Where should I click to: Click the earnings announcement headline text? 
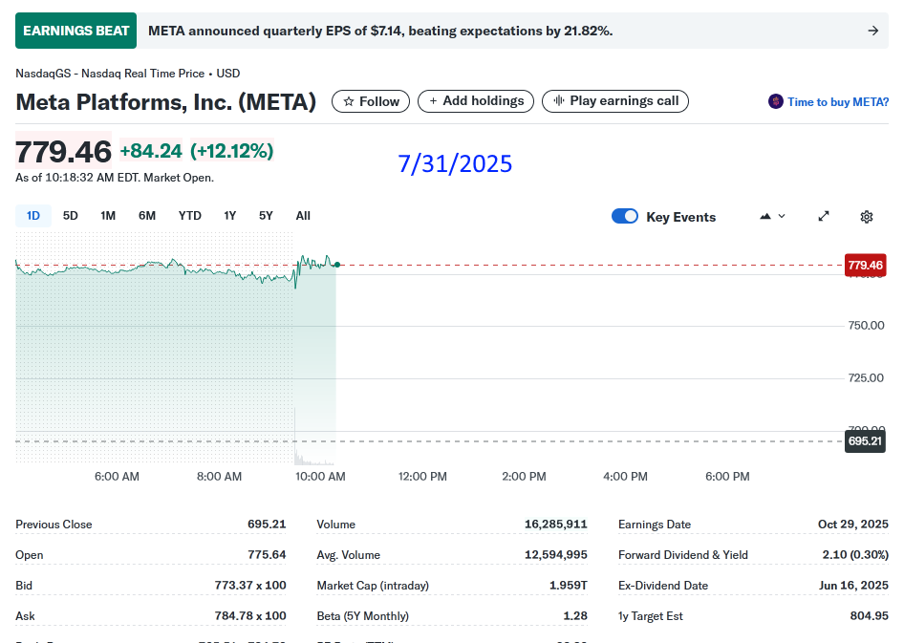tap(380, 31)
